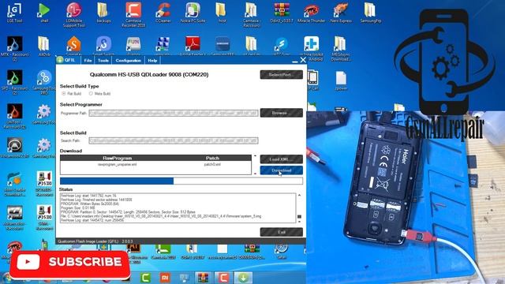This screenshot has height=284, width=505.
Task: Open the Tools menu in QFIL
Action: [103, 60]
